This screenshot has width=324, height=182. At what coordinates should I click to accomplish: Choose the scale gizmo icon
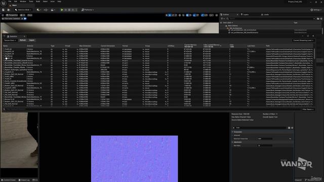coord(176,15)
